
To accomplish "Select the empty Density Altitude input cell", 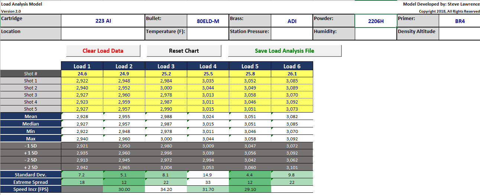I will click(x=460, y=34).
